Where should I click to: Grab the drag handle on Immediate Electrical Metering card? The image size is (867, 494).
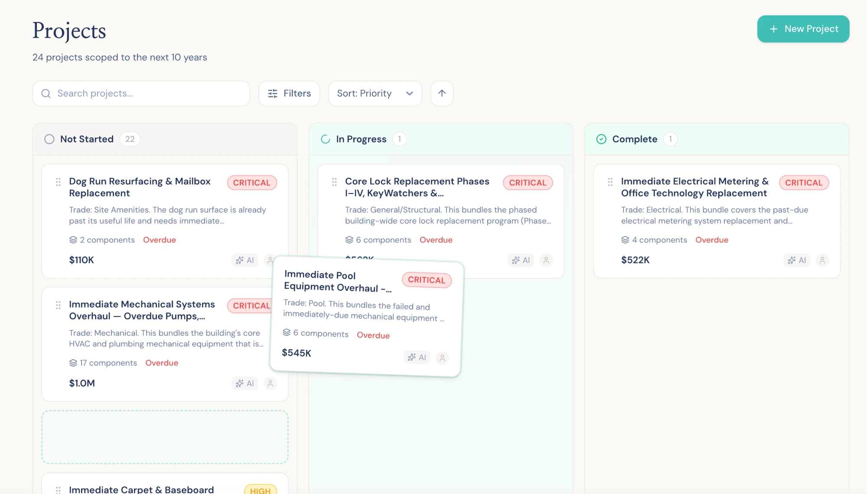[x=610, y=182]
